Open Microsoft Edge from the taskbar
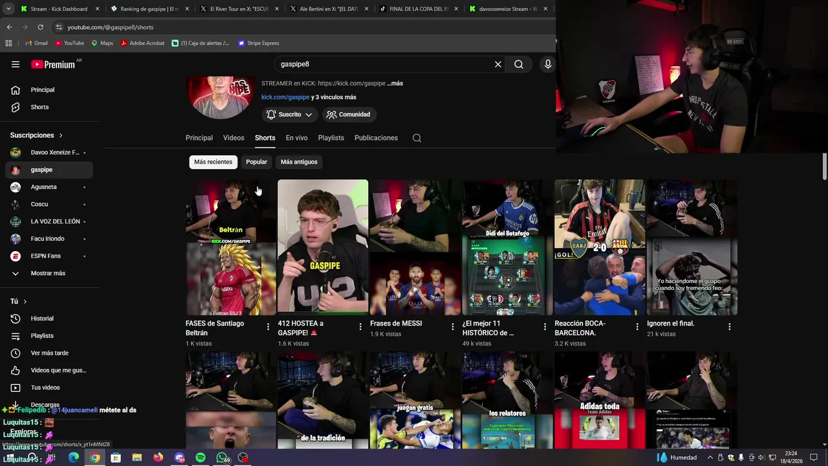The image size is (828, 466). pyautogui.click(x=74, y=458)
